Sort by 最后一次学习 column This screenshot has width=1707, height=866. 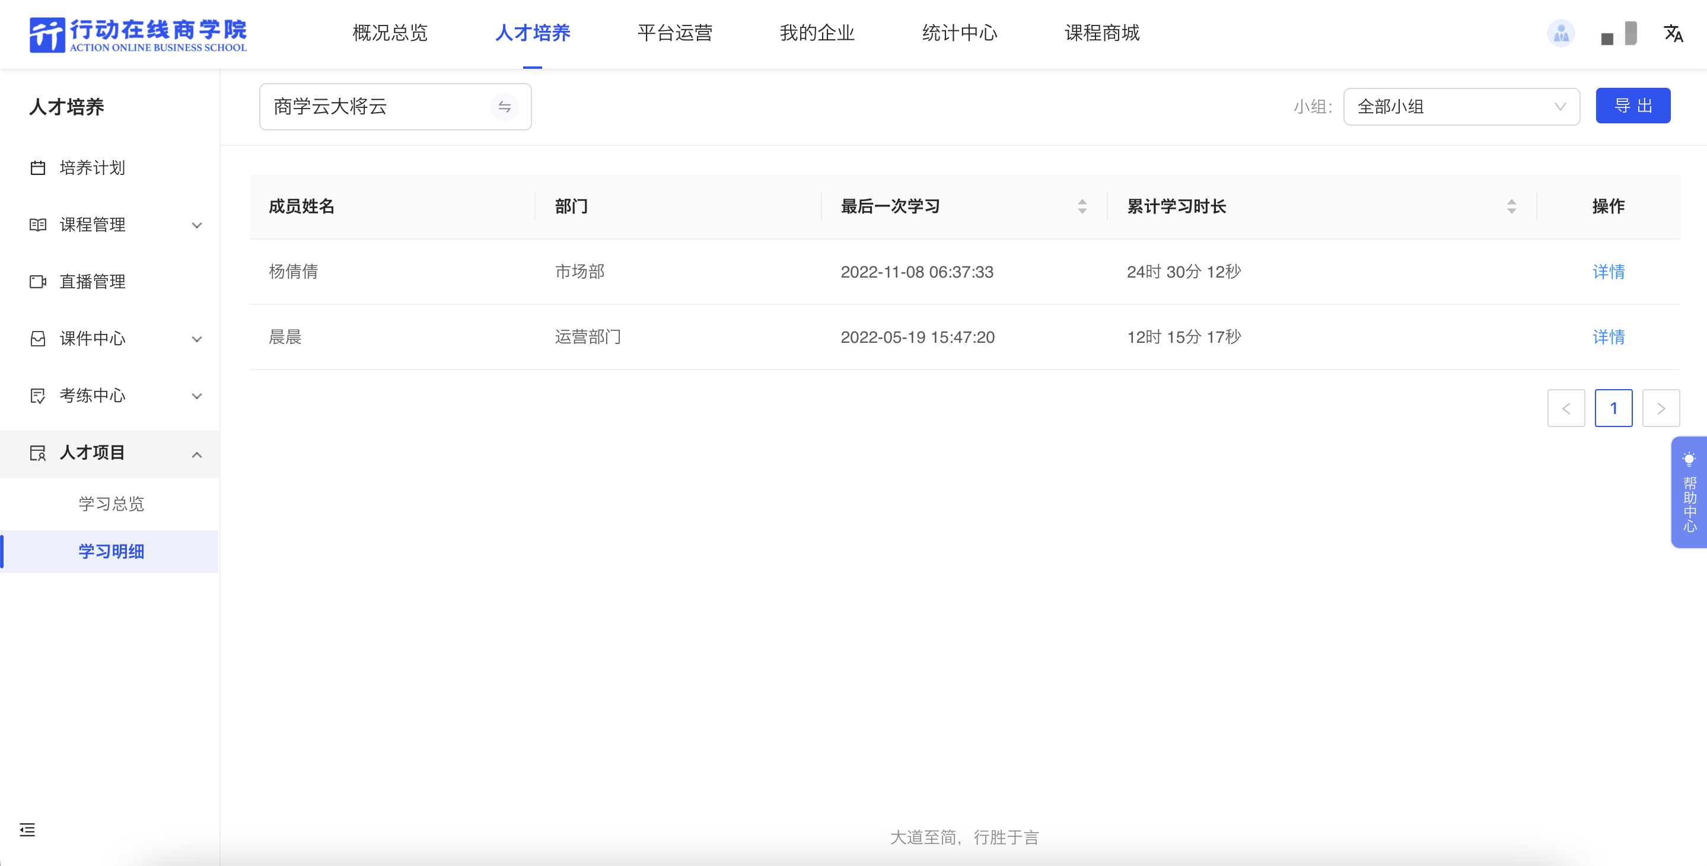1082,206
